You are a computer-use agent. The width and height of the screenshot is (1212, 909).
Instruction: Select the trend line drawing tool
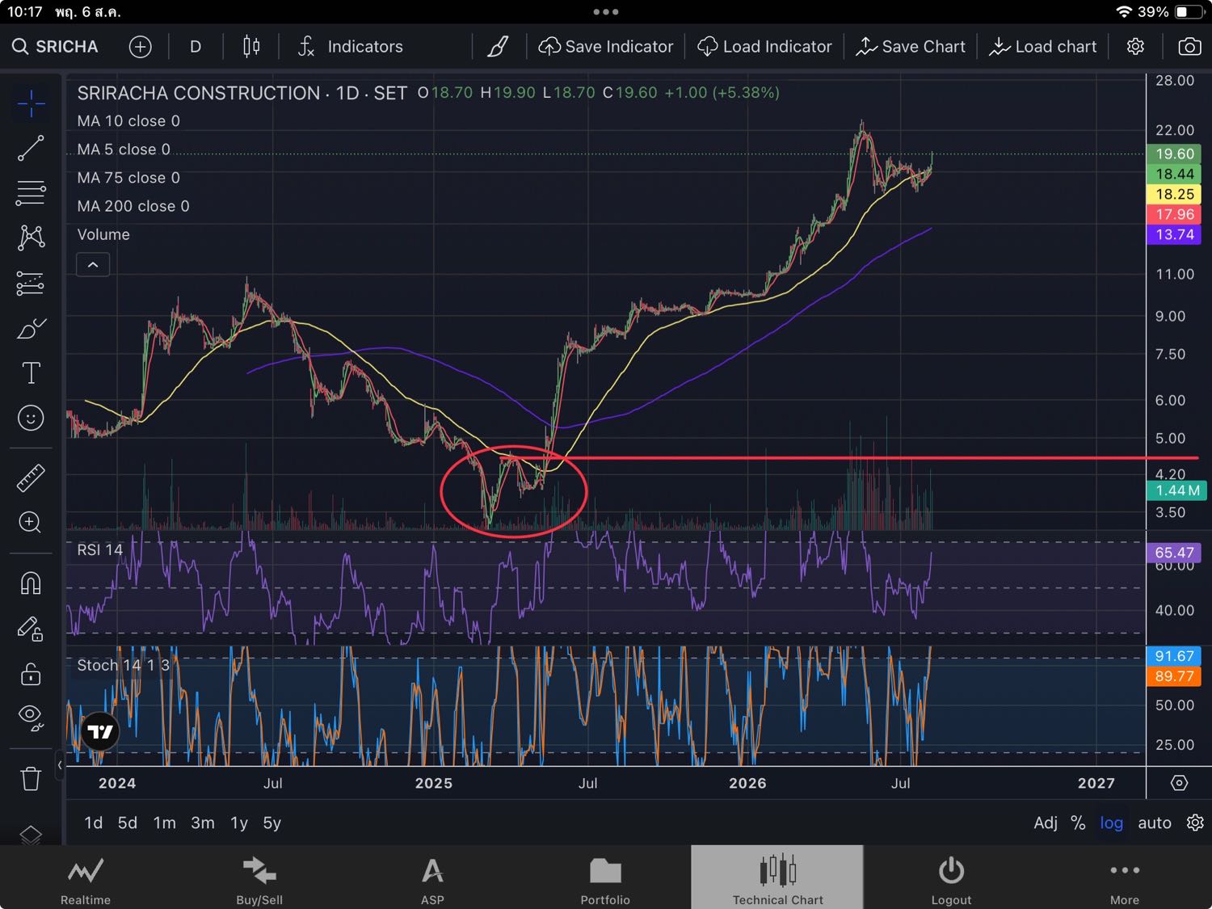31,149
